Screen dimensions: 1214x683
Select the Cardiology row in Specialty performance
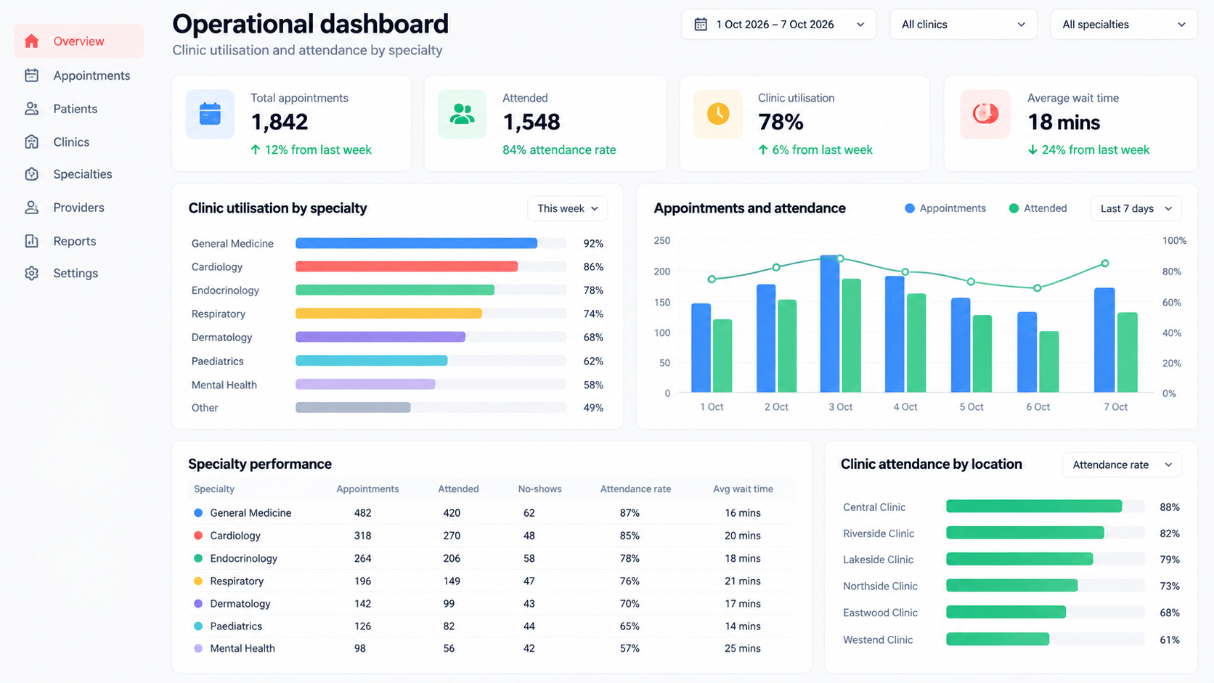pyautogui.click(x=492, y=536)
